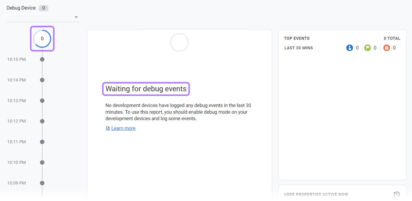412x201 pixels.
Task: Click the orange error events icon
Action: (x=387, y=48)
